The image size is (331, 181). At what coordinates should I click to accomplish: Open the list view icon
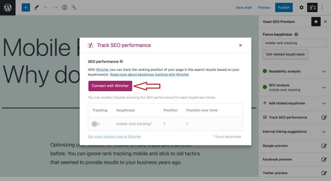point(74,7)
